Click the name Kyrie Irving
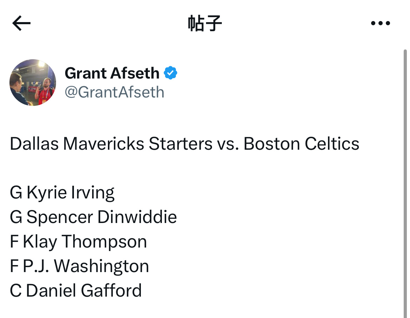 click(70, 193)
